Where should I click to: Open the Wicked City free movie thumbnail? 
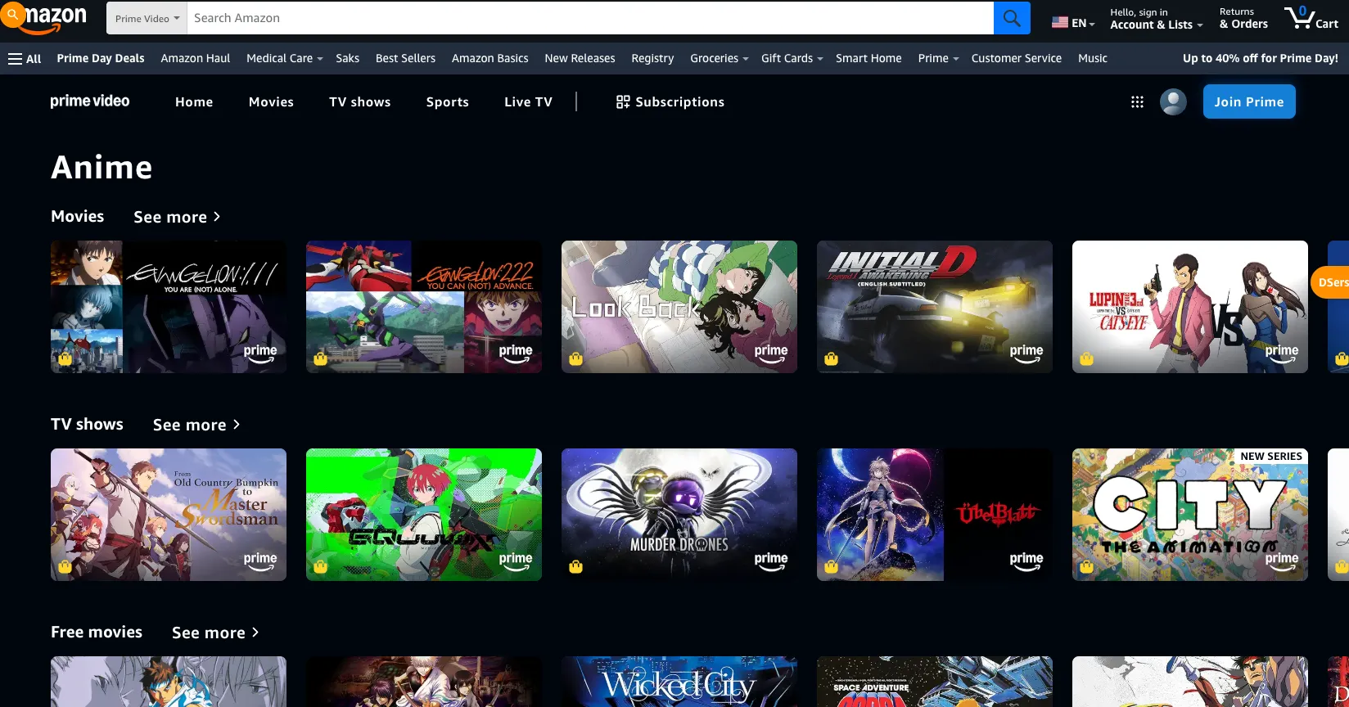[x=679, y=682]
